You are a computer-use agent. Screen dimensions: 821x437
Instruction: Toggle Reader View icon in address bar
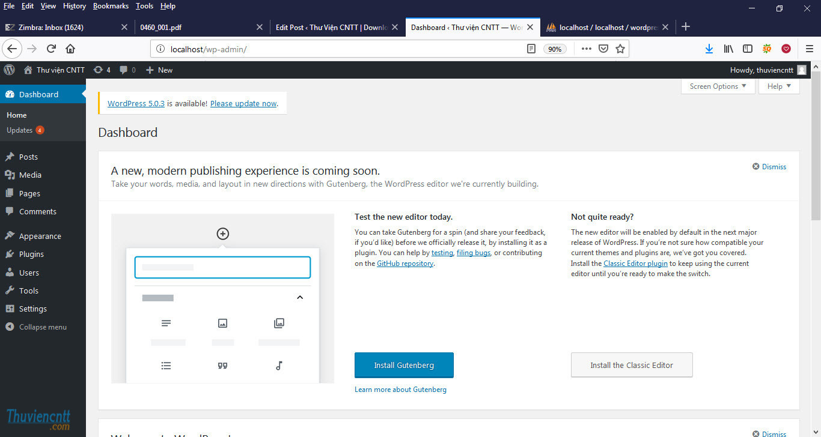click(531, 49)
